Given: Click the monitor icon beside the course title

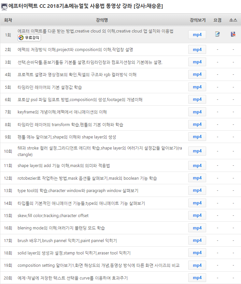Looking at the screenshot, I should pos(4,6).
